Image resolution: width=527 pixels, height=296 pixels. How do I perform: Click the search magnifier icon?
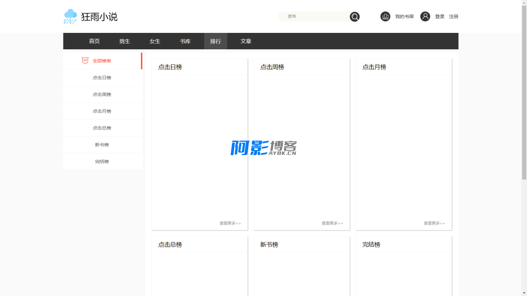point(354,16)
